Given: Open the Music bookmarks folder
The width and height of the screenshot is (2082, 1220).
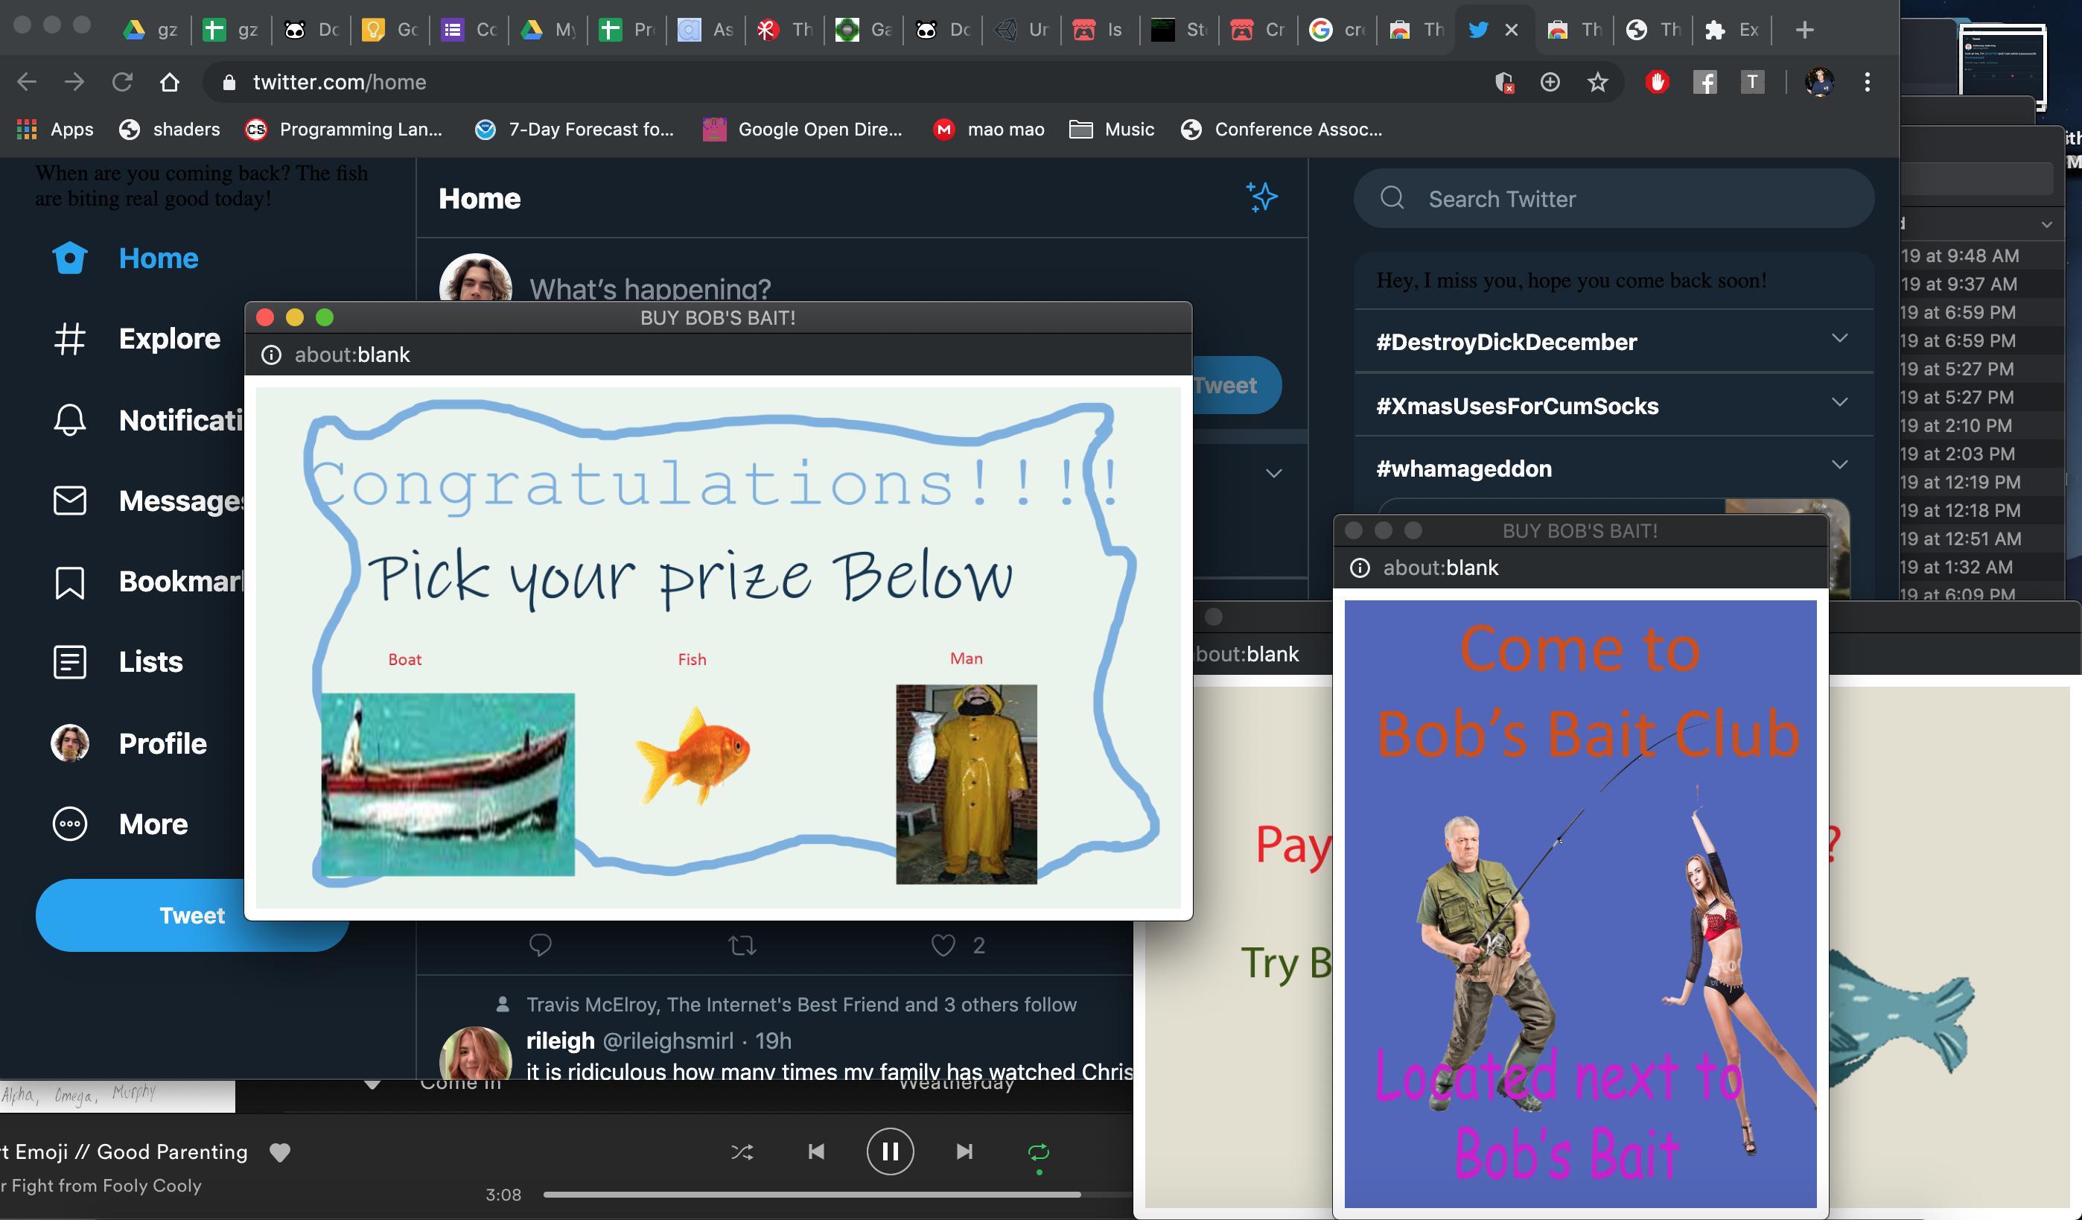Looking at the screenshot, I should [x=1111, y=129].
